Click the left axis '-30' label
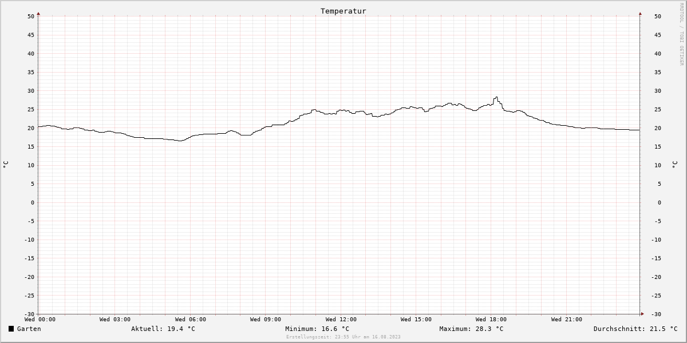The image size is (687, 343). [30, 314]
